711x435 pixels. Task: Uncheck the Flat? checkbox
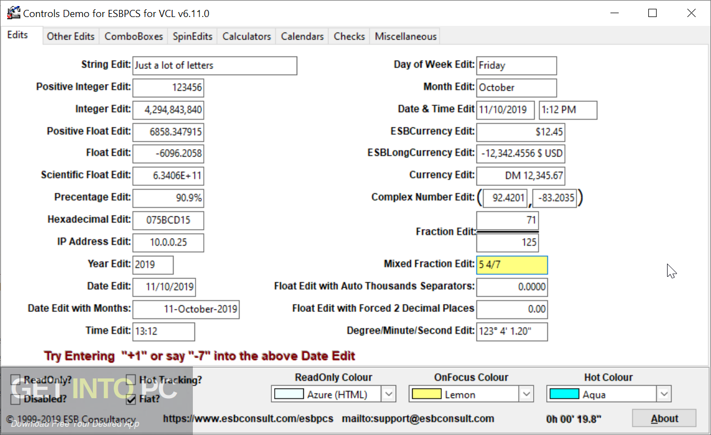131,399
